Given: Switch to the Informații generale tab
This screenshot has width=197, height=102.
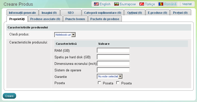Looking at the screenshot, I should (x=22, y=13).
